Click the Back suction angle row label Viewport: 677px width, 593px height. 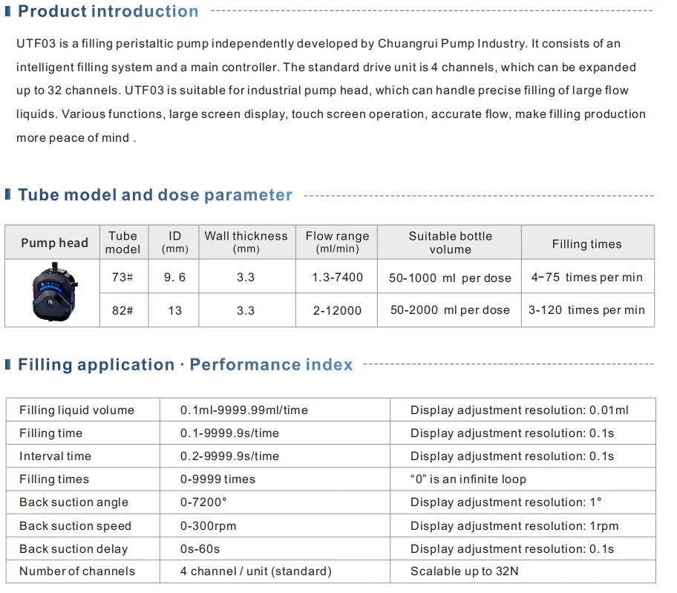(73, 502)
